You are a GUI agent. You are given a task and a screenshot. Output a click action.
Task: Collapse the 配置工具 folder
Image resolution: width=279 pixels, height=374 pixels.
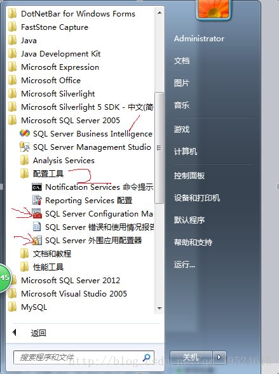(x=48, y=173)
